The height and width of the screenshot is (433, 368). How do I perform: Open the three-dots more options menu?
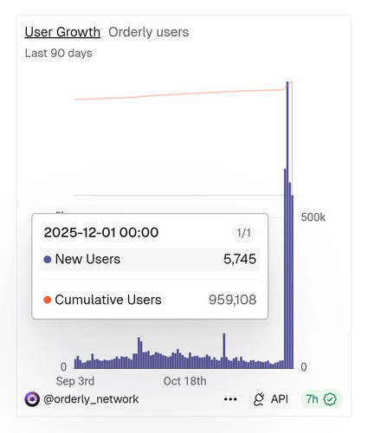click(230, 399)
